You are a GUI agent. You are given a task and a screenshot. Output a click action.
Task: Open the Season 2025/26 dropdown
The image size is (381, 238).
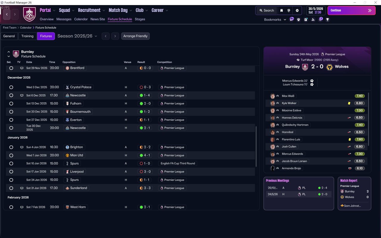(x=77, y=36)
